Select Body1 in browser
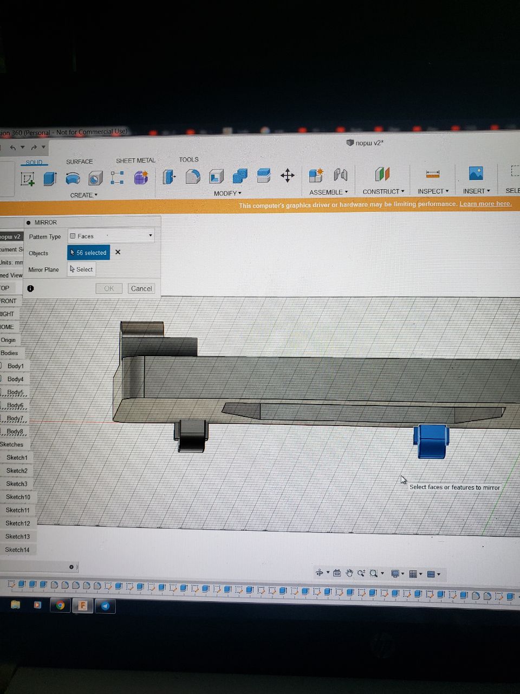The width and height of the screenshot is (520, 694). pos(16,366)
